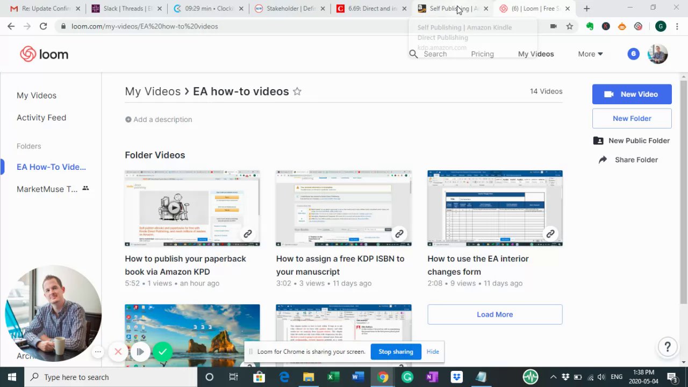Open the user profile avatar menu
The width and height of the screenshot is (688, 387).
(657, 54)
